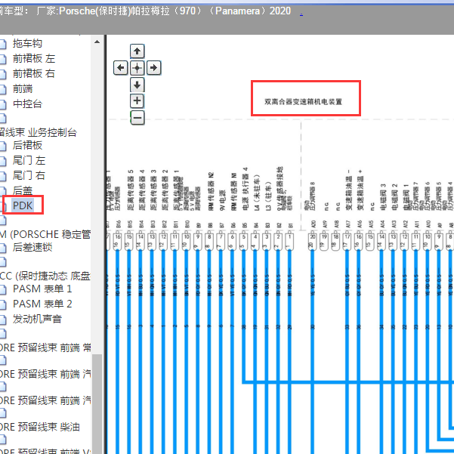Open the 前裙板 左 entry
Viewport: 454px width, 454px height.
point(34,58)
